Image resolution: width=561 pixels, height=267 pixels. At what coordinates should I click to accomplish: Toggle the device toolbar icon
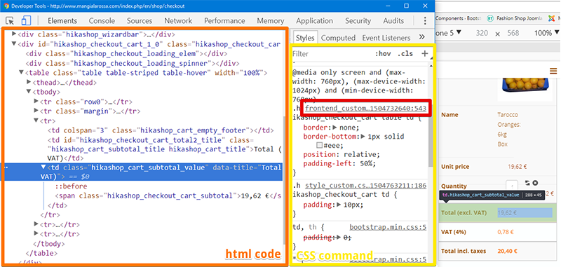(26, 21)
